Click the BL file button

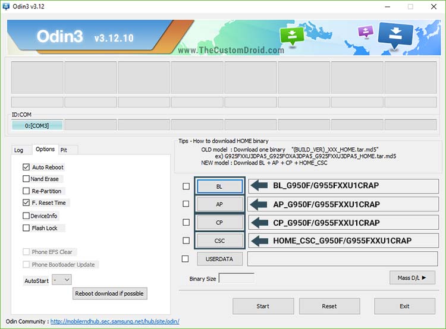pyautogui.click(x=219, y=186)
